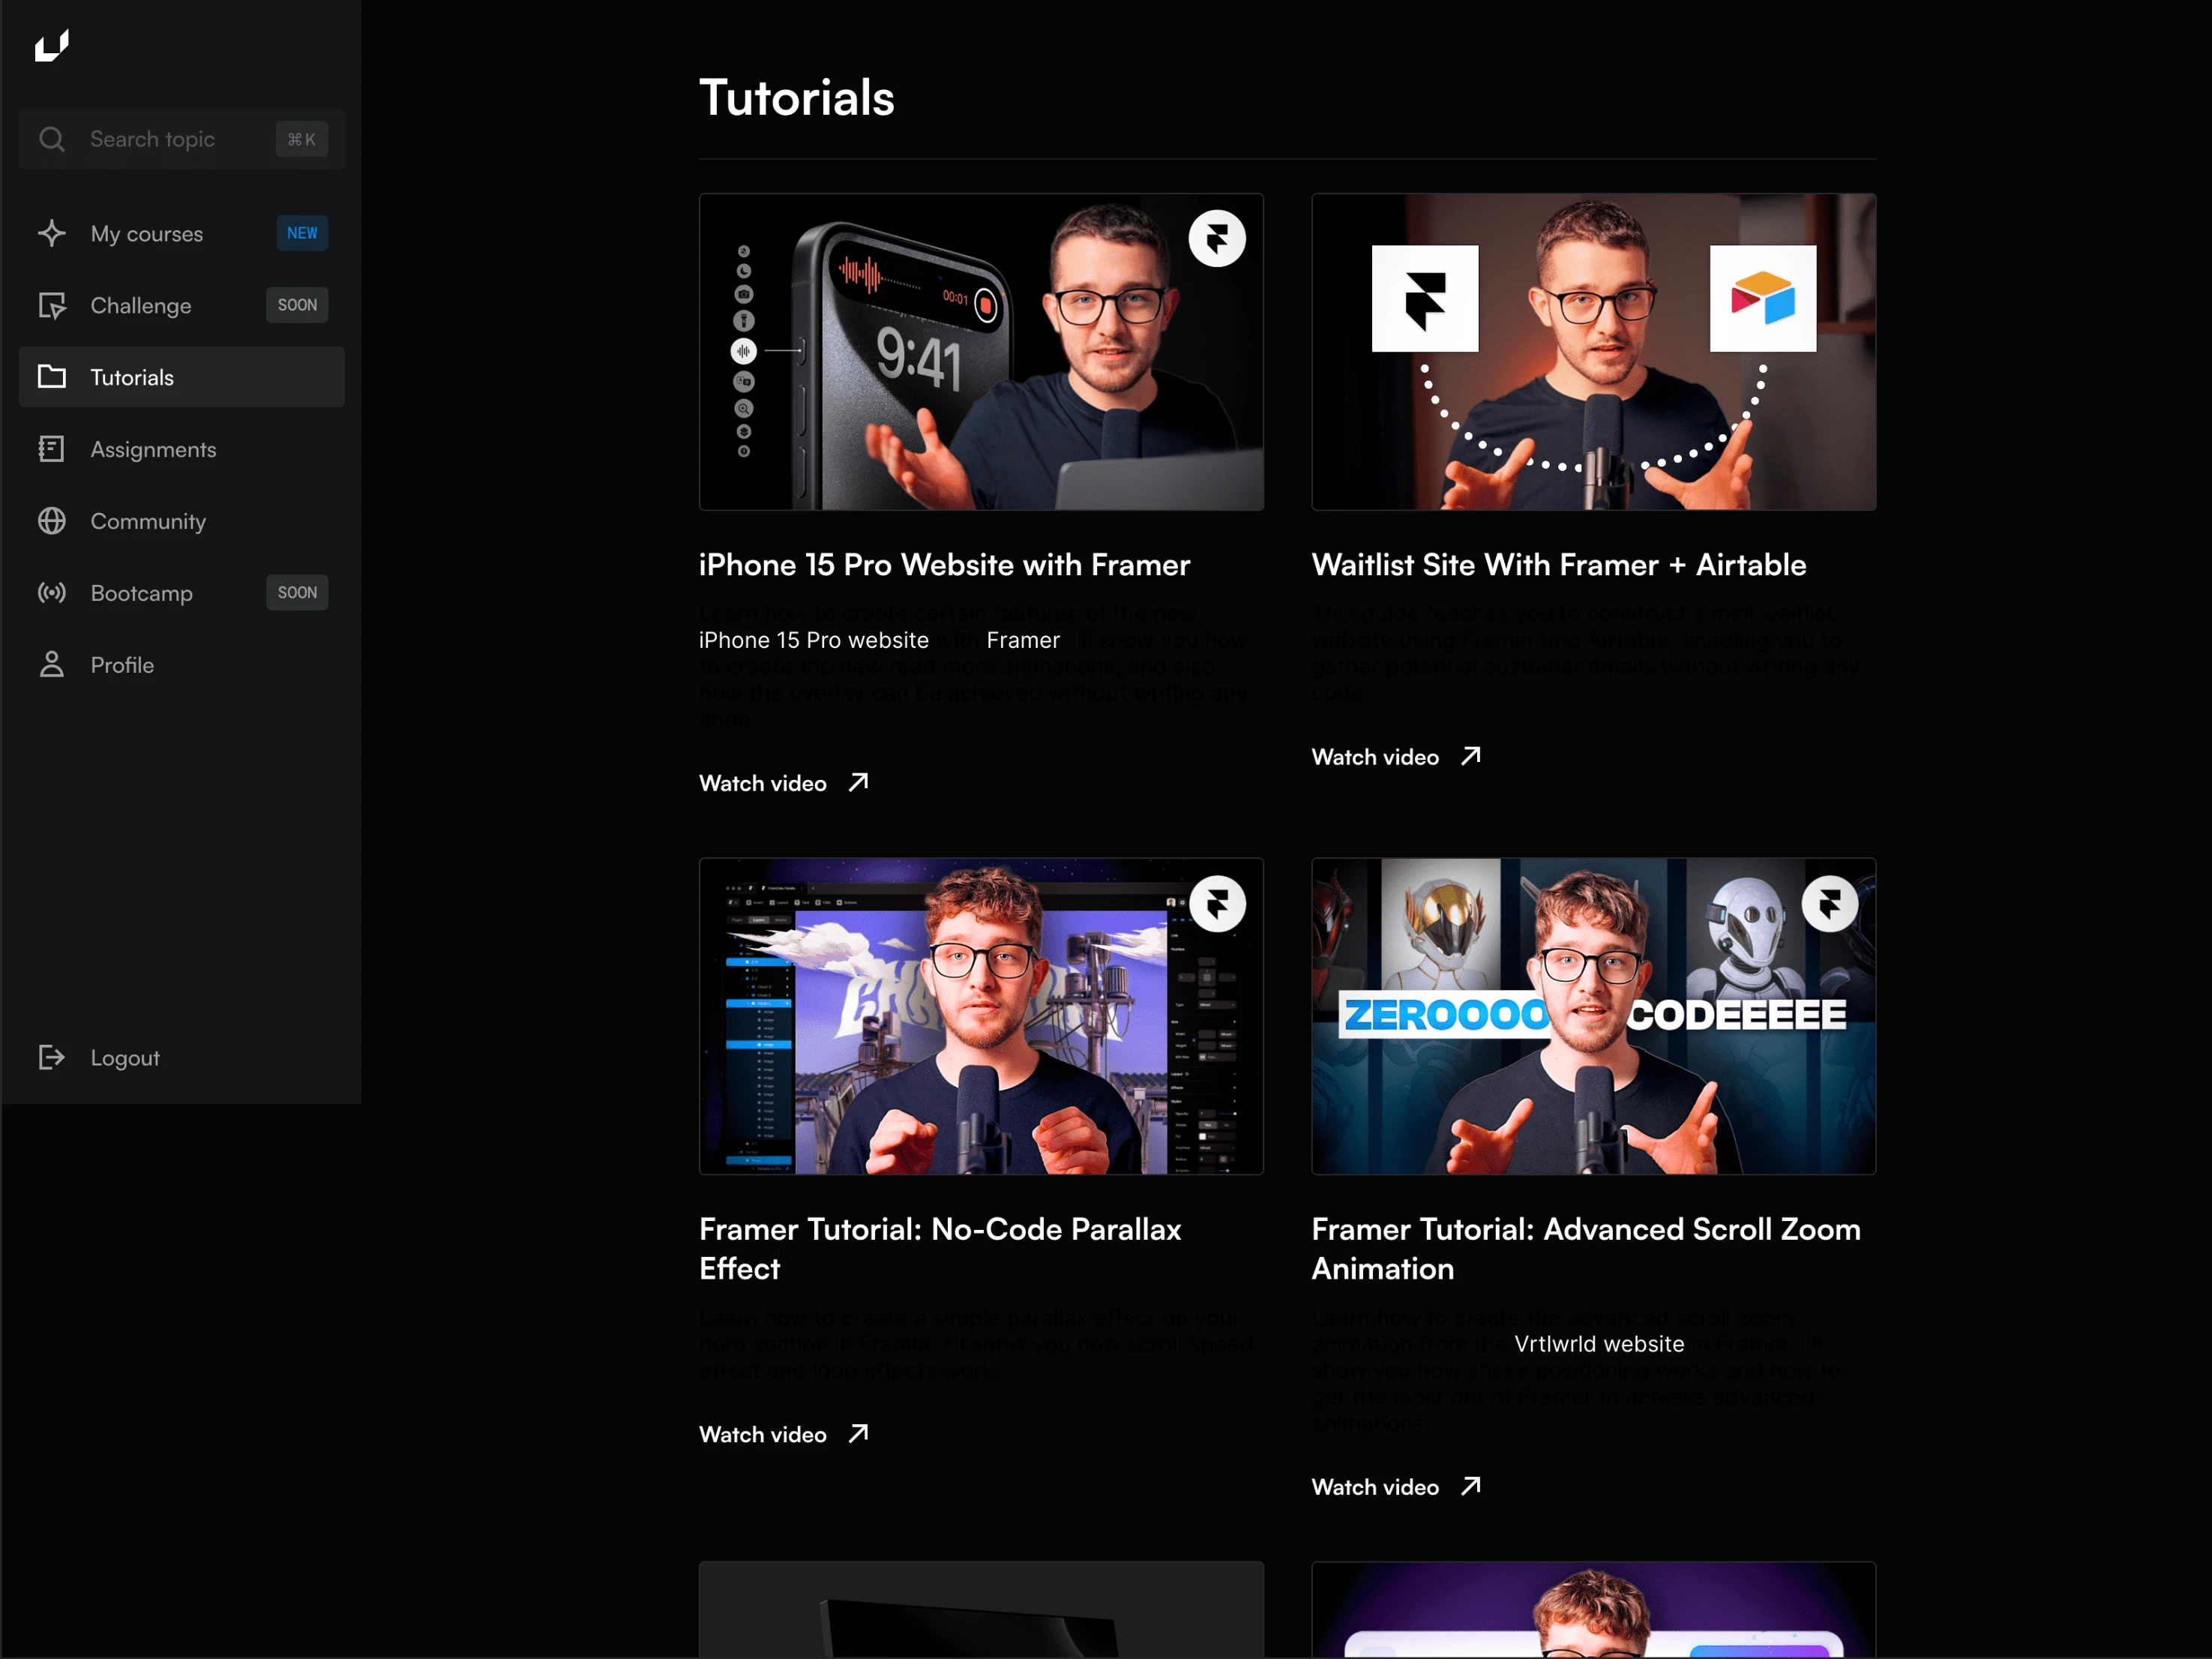Click the Waitlist Site With Framer + Airtable title

coord(1559,565)
